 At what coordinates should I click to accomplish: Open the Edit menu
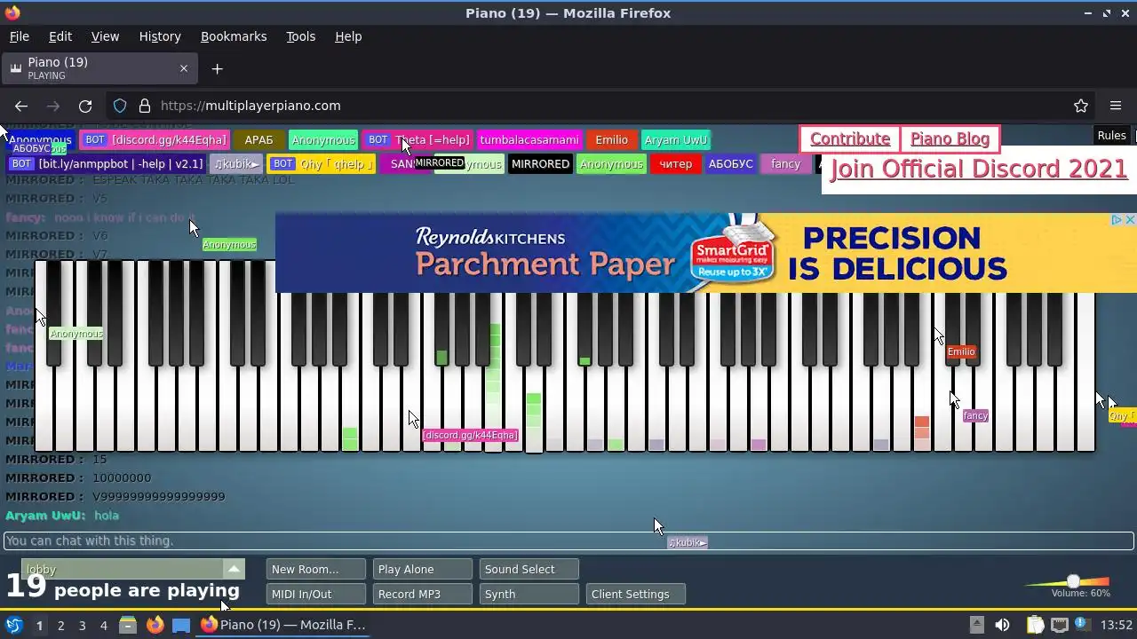coord(60,36)
